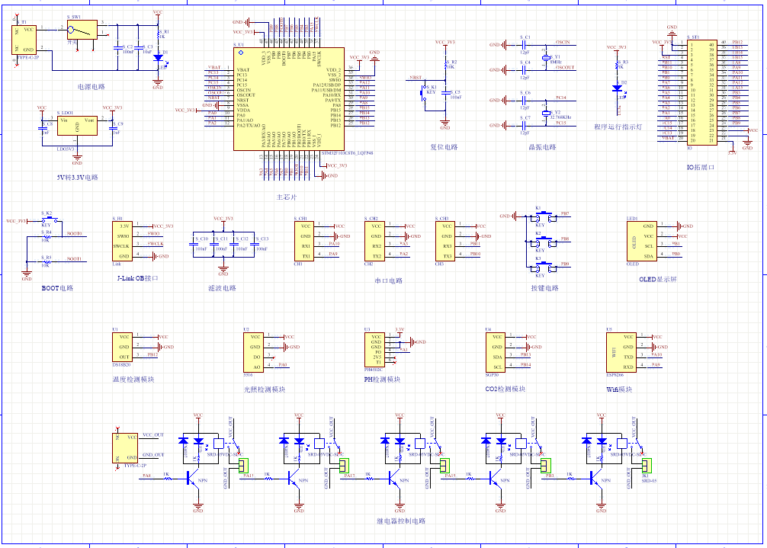Click the 继电器控制电路 label
The width and height of the screenshot is (767, 548).
[401, 521]
